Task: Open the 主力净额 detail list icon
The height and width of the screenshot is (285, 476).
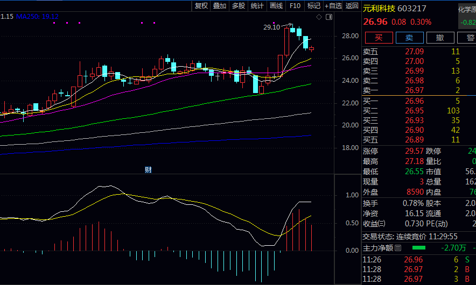Action: 398,248
